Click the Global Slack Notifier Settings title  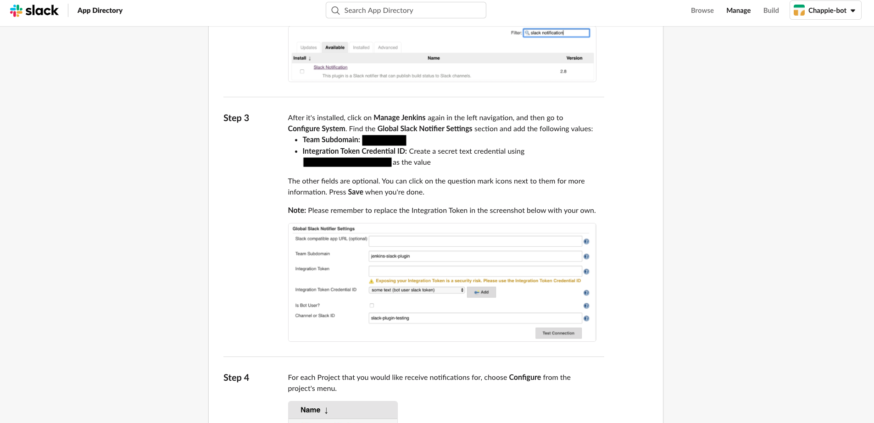pyautogui.click(x=323, y=228)
